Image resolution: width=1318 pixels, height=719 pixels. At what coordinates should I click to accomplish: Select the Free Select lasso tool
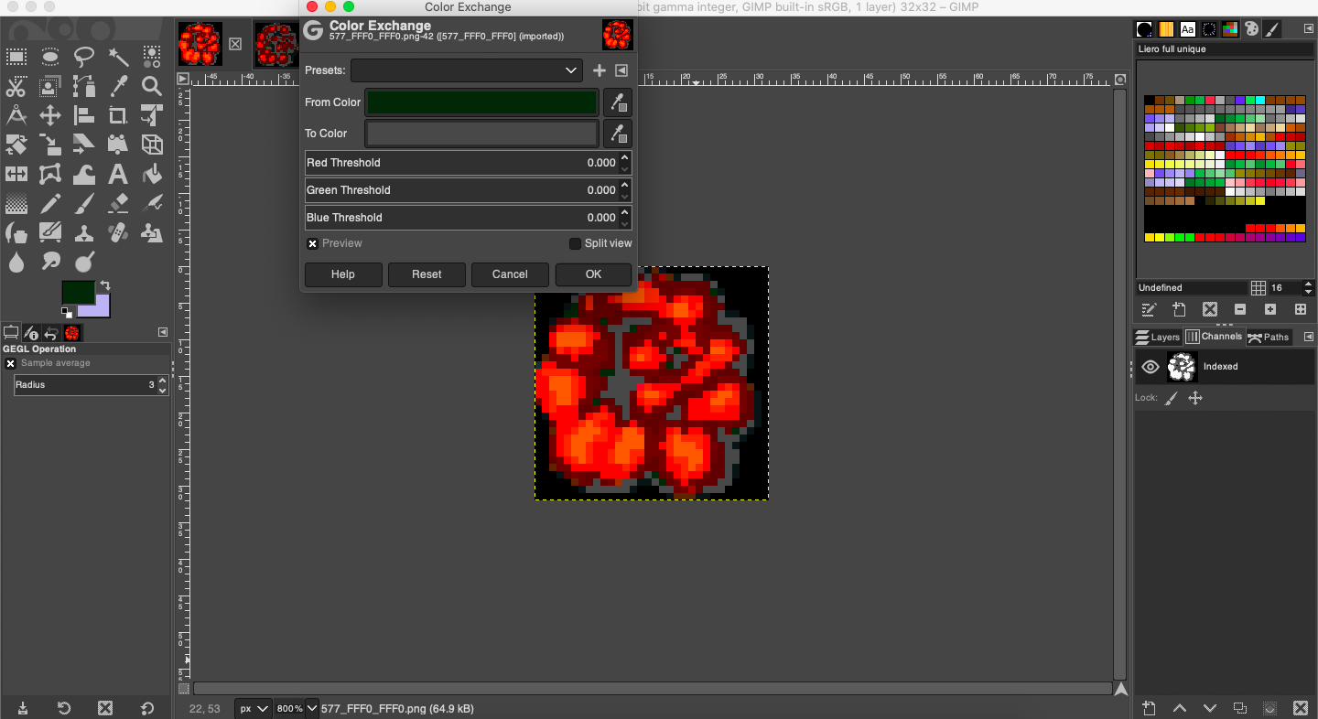click(84, 58)
